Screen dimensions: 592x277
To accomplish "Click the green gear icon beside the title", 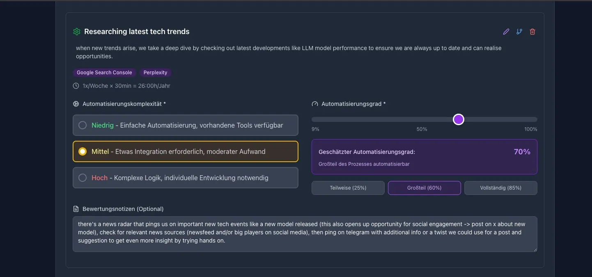I will pyautogui.click(x=76, y=32).
